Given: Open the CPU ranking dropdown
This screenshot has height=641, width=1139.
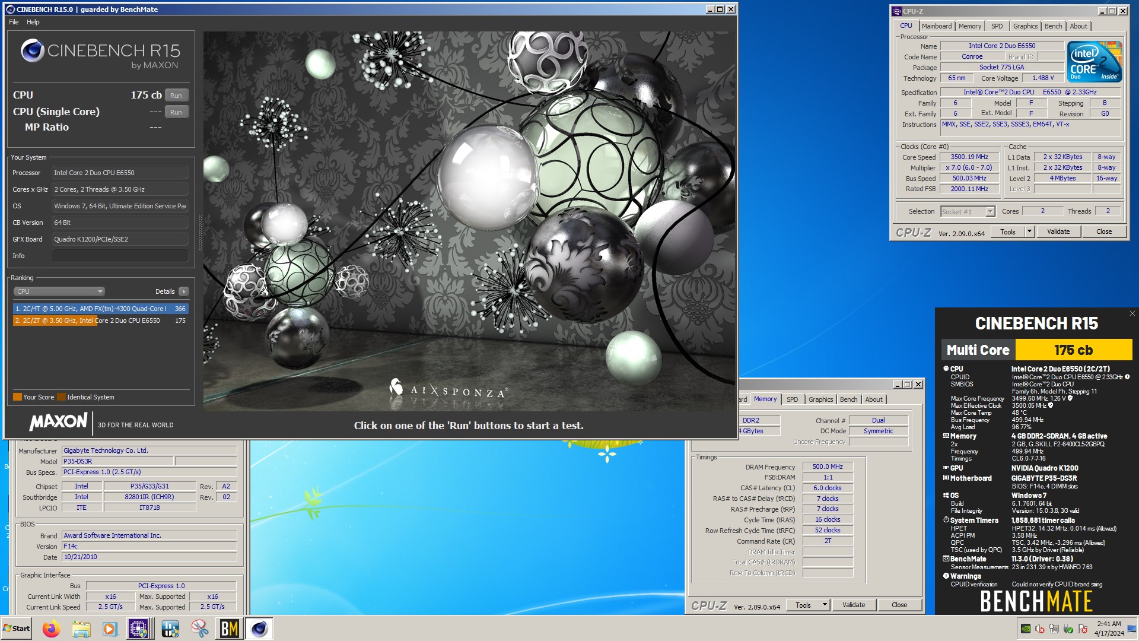Looking at the screenshot, I should pos(59,291).
